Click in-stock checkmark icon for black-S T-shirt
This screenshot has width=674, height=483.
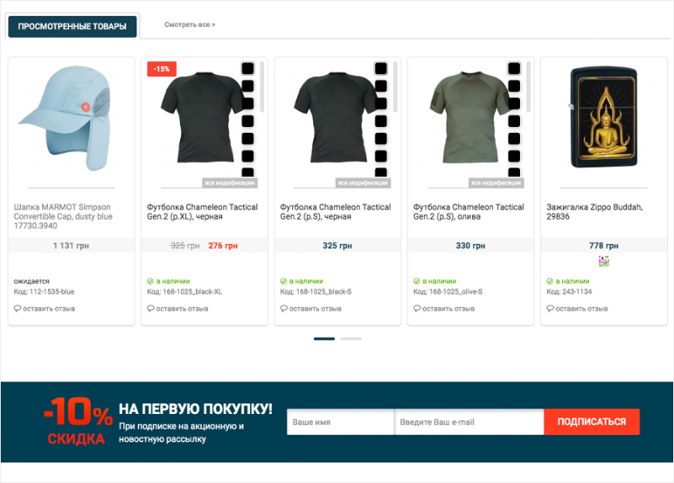[x=283, y=282]
